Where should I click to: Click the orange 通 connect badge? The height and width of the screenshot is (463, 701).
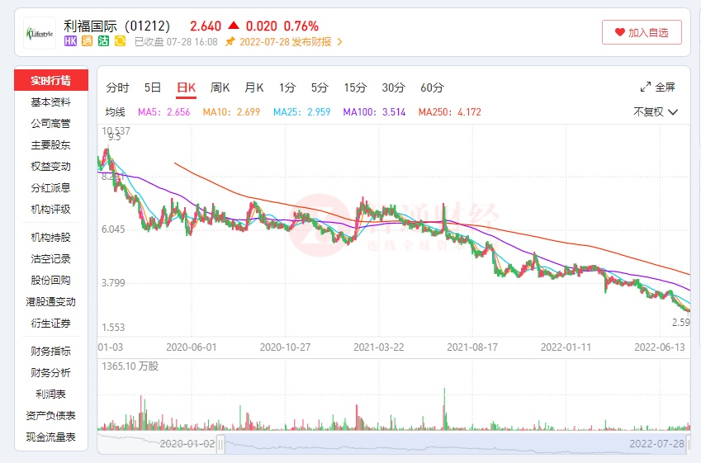(88, 41)
